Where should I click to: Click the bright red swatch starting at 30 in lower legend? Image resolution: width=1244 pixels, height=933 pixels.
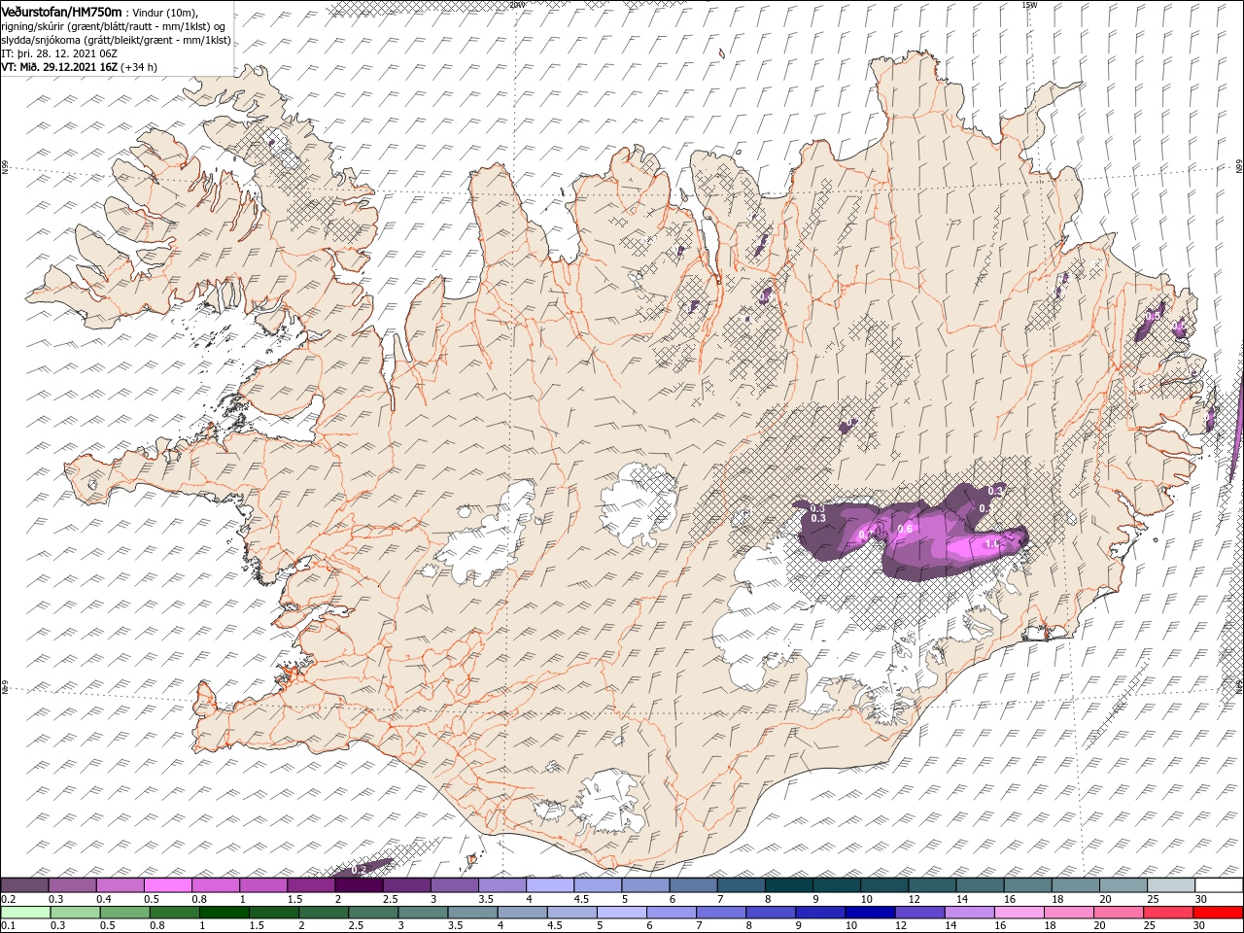point(1219,913)
